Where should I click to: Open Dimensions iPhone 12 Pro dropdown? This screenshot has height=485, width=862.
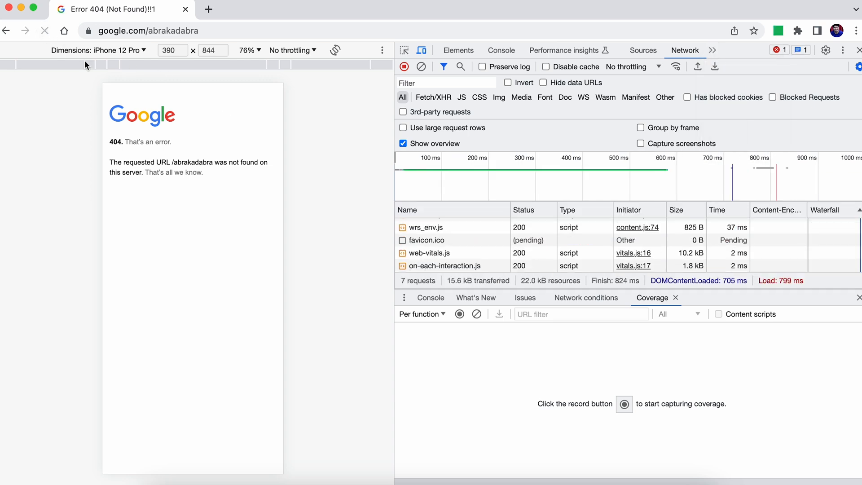tap(99, 50)
